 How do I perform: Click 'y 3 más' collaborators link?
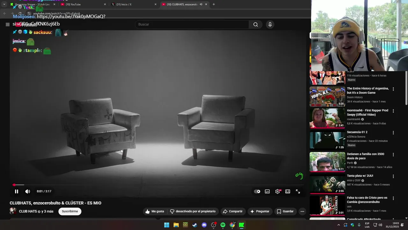47,211
